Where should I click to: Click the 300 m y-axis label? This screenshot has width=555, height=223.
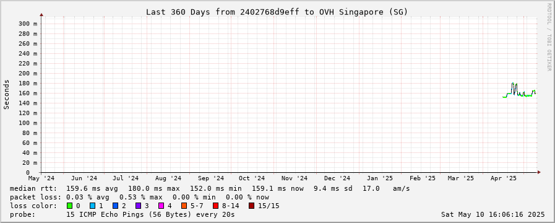click(x=28, y=24)
